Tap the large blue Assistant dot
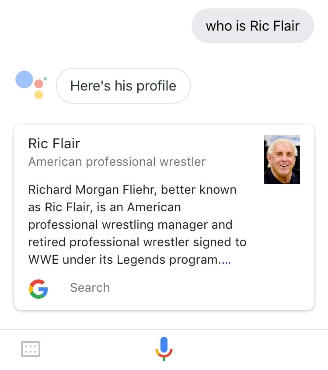This screenshot has height=370, width=328. (x=24, y=79)
